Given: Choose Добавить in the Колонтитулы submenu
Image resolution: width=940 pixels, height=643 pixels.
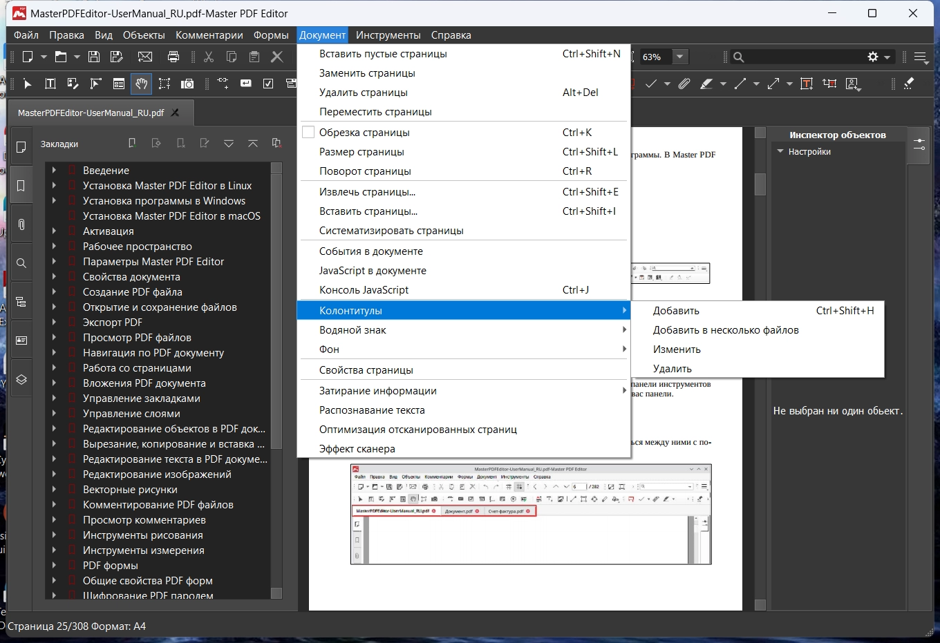Looking at the screenshot, I should pos(676,311).
